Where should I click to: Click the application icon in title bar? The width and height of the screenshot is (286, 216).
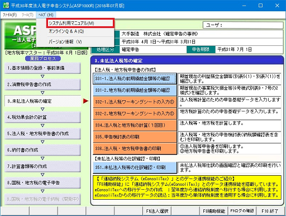click(x=6, y=5)
